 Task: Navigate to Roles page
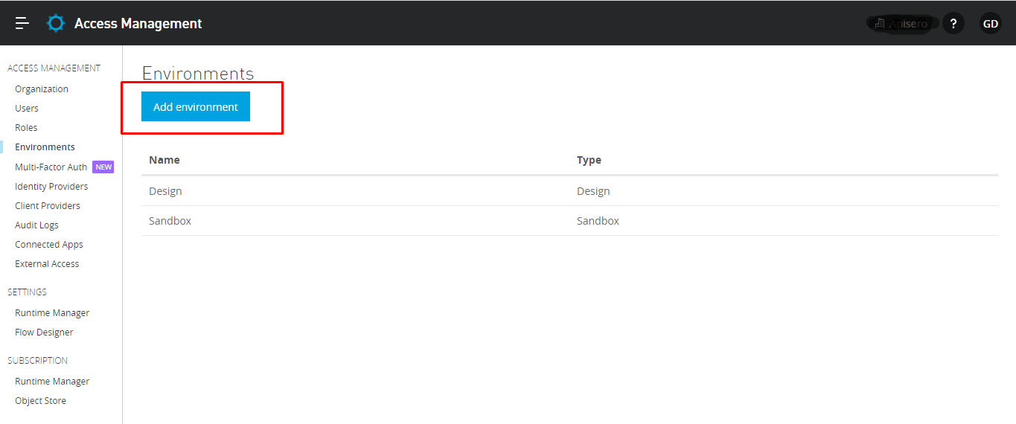point(26,127)
